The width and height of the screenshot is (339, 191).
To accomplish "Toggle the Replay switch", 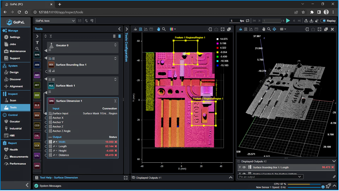I will click(x=323, y=21).
